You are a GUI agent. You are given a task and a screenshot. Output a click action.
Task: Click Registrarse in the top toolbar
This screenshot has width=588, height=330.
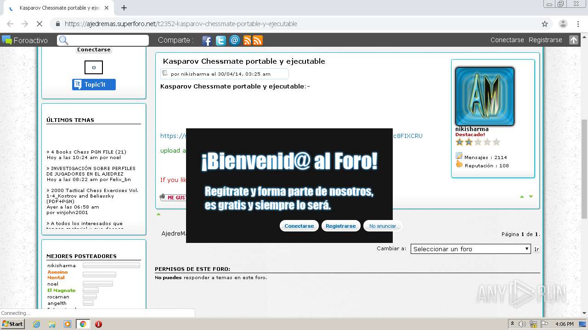coord(545,40)
